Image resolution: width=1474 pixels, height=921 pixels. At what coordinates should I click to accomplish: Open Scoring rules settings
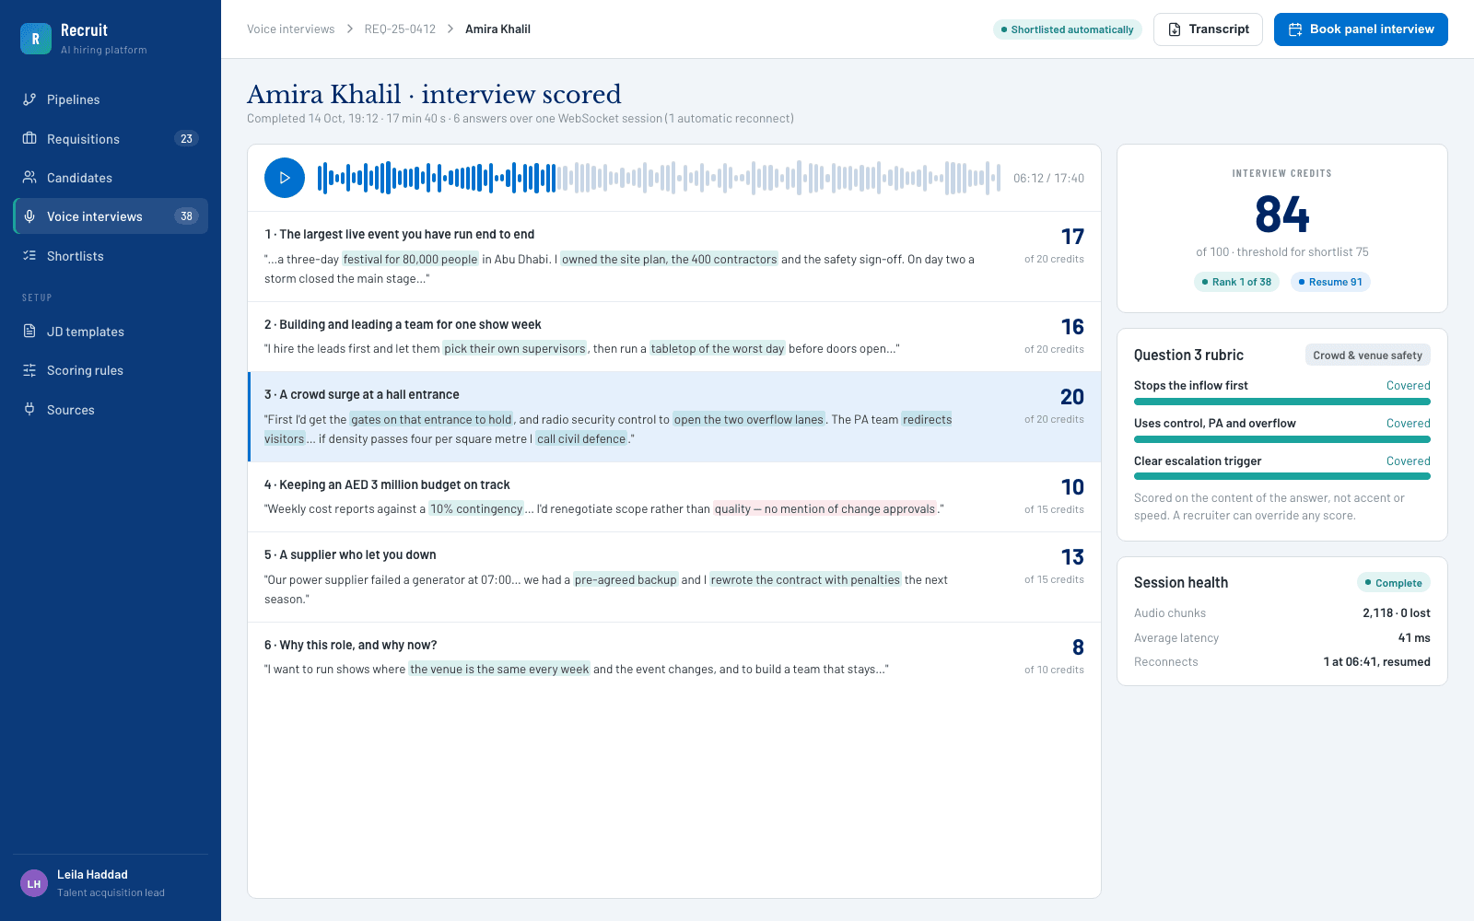pos(111,370)
